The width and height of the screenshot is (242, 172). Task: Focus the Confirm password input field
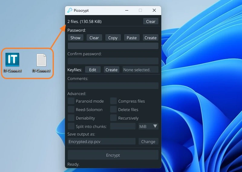click(x=113, y=61)
